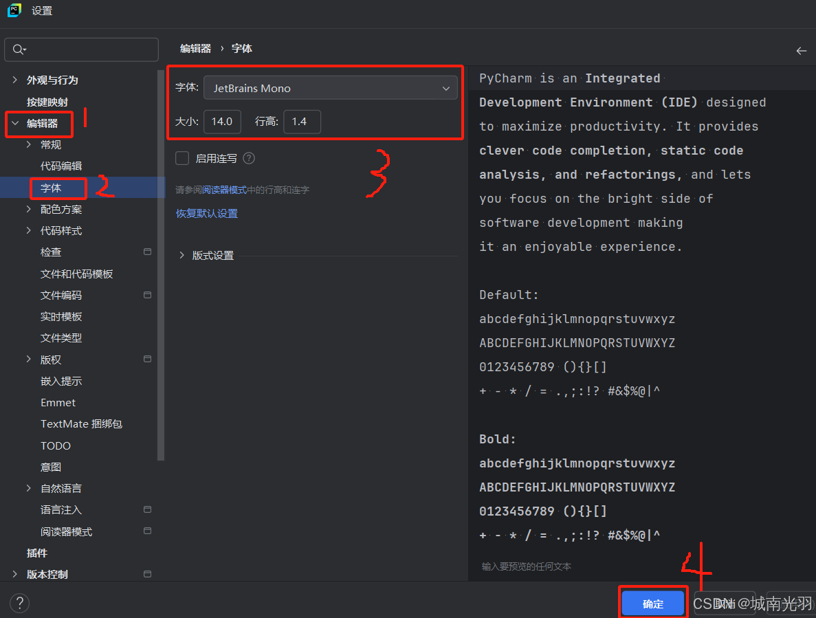Image resolution: width=816 pixels, height=618 pixels.
Task: Click the preview text line 'Default:'
Action: (509, 294)
